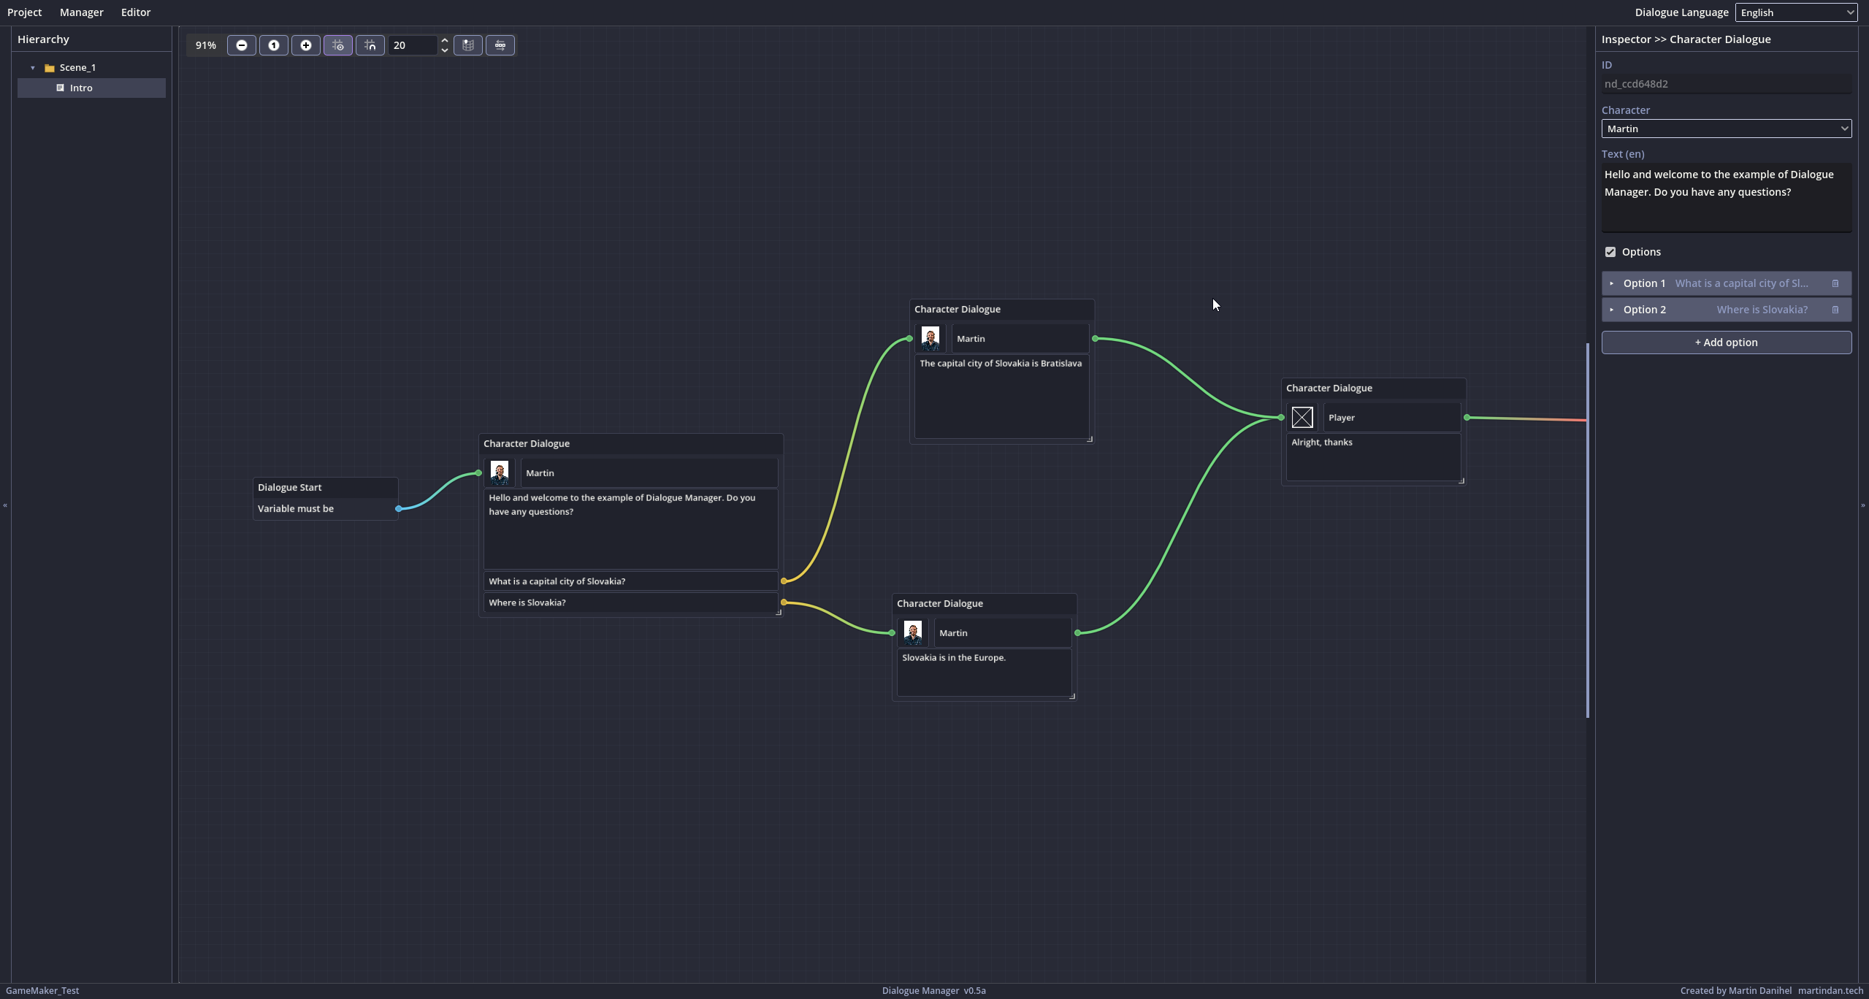Toggle grid visibility in the graph editor
Image resolution: width=1869 pixels, height=999 pixels.
tap(338, 45)
